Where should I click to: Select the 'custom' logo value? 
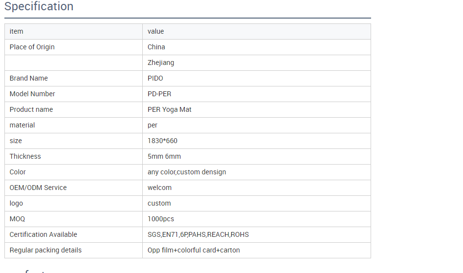[x=159, y=203]
